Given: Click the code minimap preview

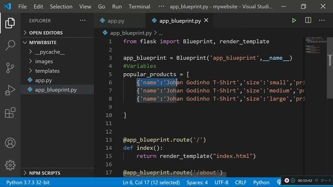Looking at the screenshot, I should point(315,45).
